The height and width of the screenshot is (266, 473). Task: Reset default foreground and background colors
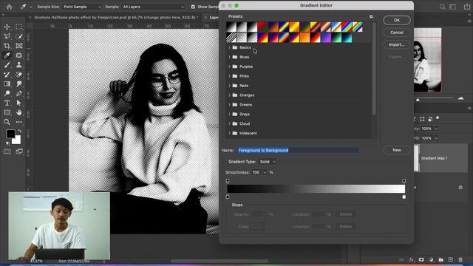coord(8,143)
